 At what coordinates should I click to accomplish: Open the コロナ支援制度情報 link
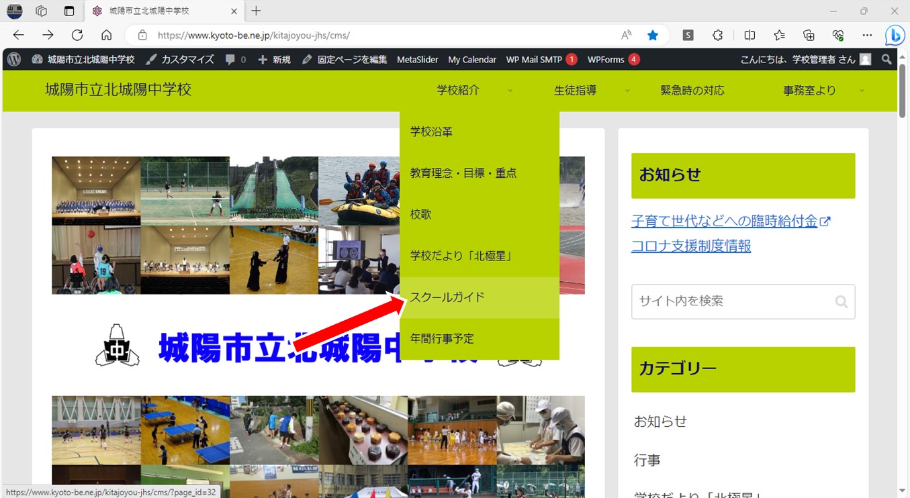click(691, 246)
